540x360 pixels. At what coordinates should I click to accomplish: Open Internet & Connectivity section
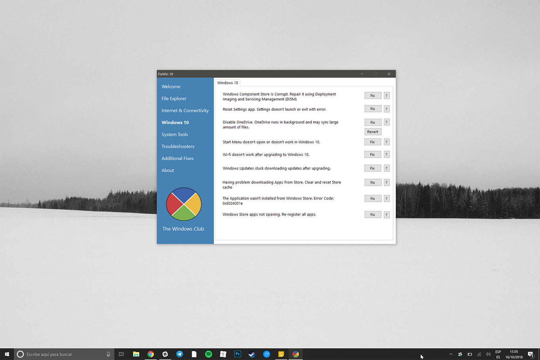pos(185,110)
